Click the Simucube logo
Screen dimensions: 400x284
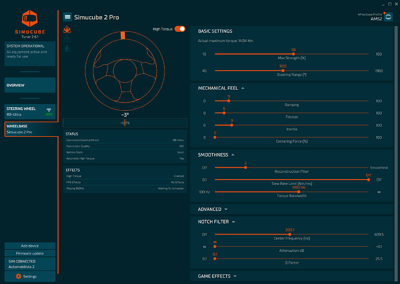(x=30, y=23)
